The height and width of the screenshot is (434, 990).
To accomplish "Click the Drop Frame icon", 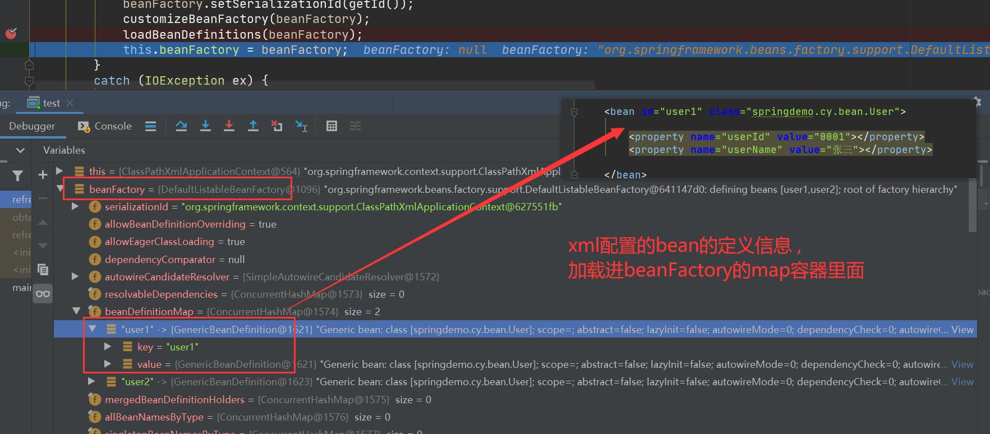I will 277,126.
